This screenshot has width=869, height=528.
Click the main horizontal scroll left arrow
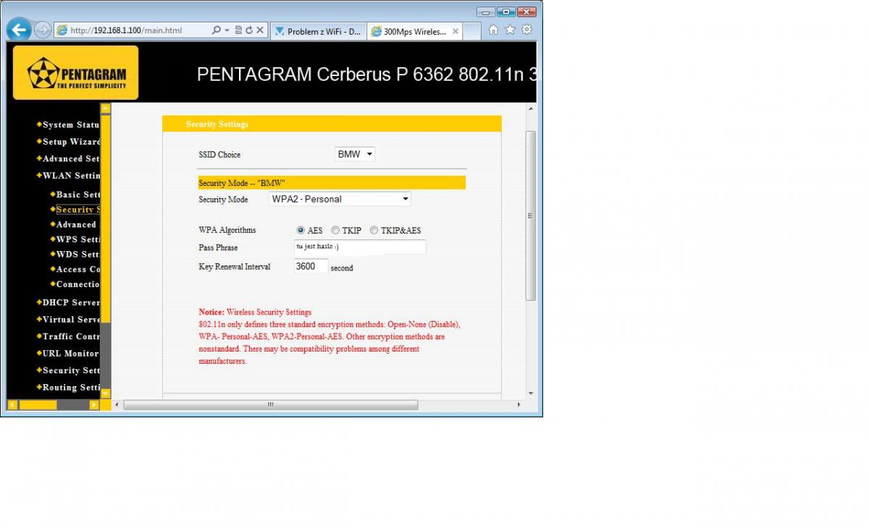point(118,404)
